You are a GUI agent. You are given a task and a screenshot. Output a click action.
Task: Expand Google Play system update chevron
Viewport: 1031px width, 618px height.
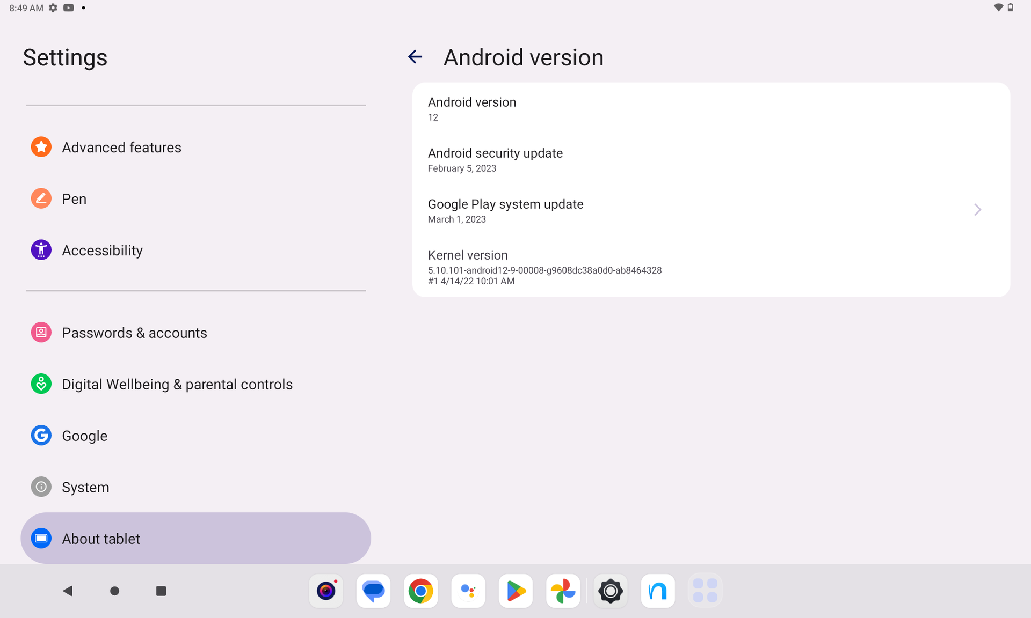(x=977, y=210)
